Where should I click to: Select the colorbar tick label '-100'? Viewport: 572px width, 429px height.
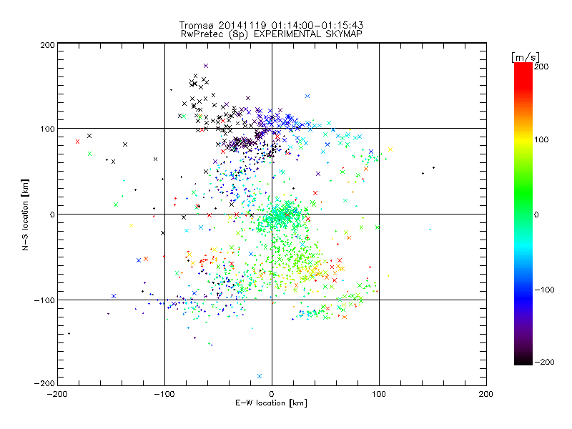pyautogui.click(x=544, y=290)
